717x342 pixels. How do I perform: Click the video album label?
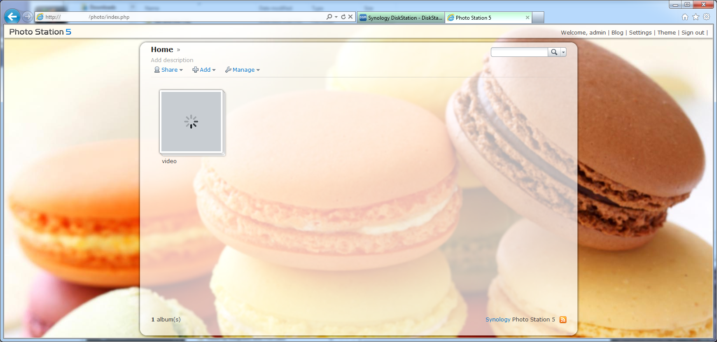point(169,161)
